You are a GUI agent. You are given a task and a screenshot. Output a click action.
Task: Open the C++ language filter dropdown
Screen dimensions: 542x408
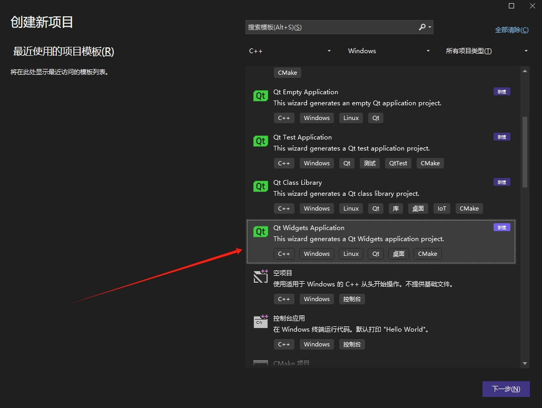tap(290, 51)
